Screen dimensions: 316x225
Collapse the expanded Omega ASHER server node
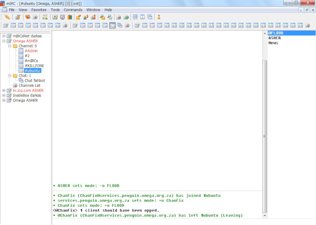coord(4,41)
